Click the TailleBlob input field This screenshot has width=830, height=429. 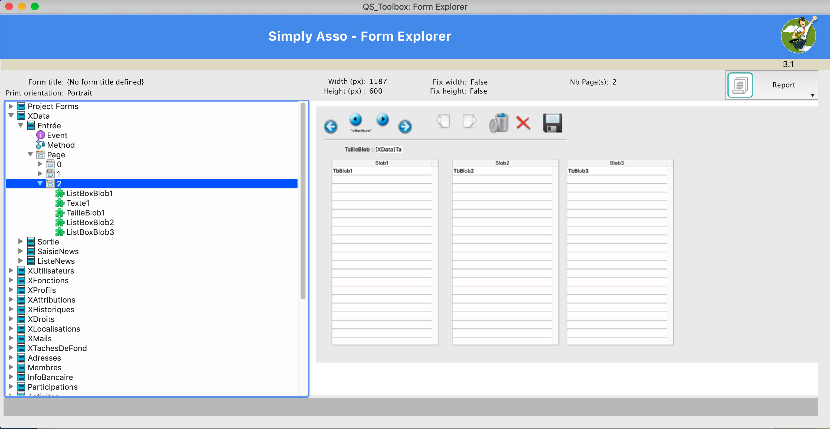tap(389, 149)
